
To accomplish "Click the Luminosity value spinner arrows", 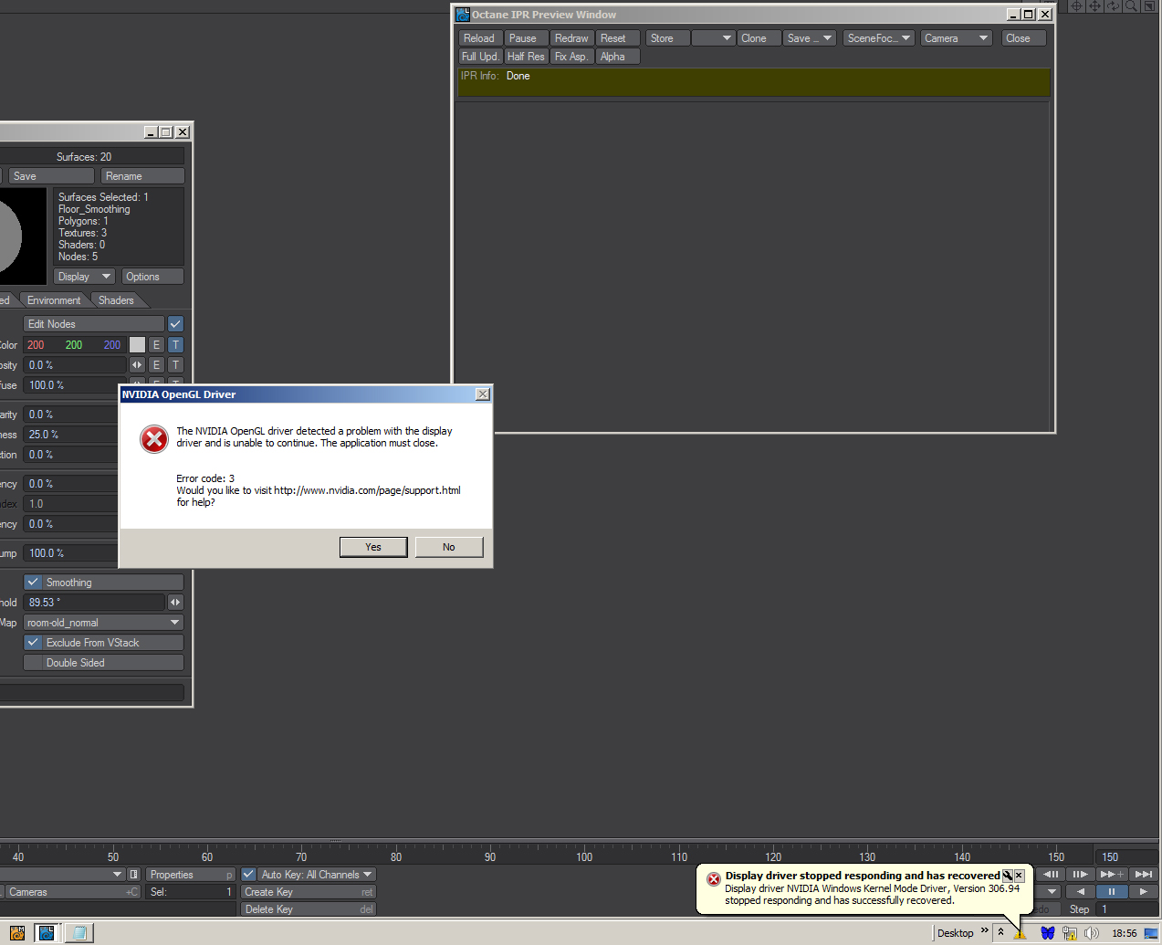I will pyautogui.click(x=138, y=365).
